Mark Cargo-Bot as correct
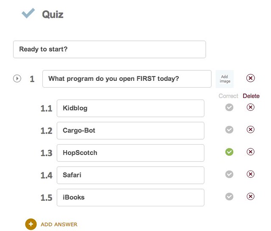The image size is (271, 231). pyautogui.click(x=229, y=130)
